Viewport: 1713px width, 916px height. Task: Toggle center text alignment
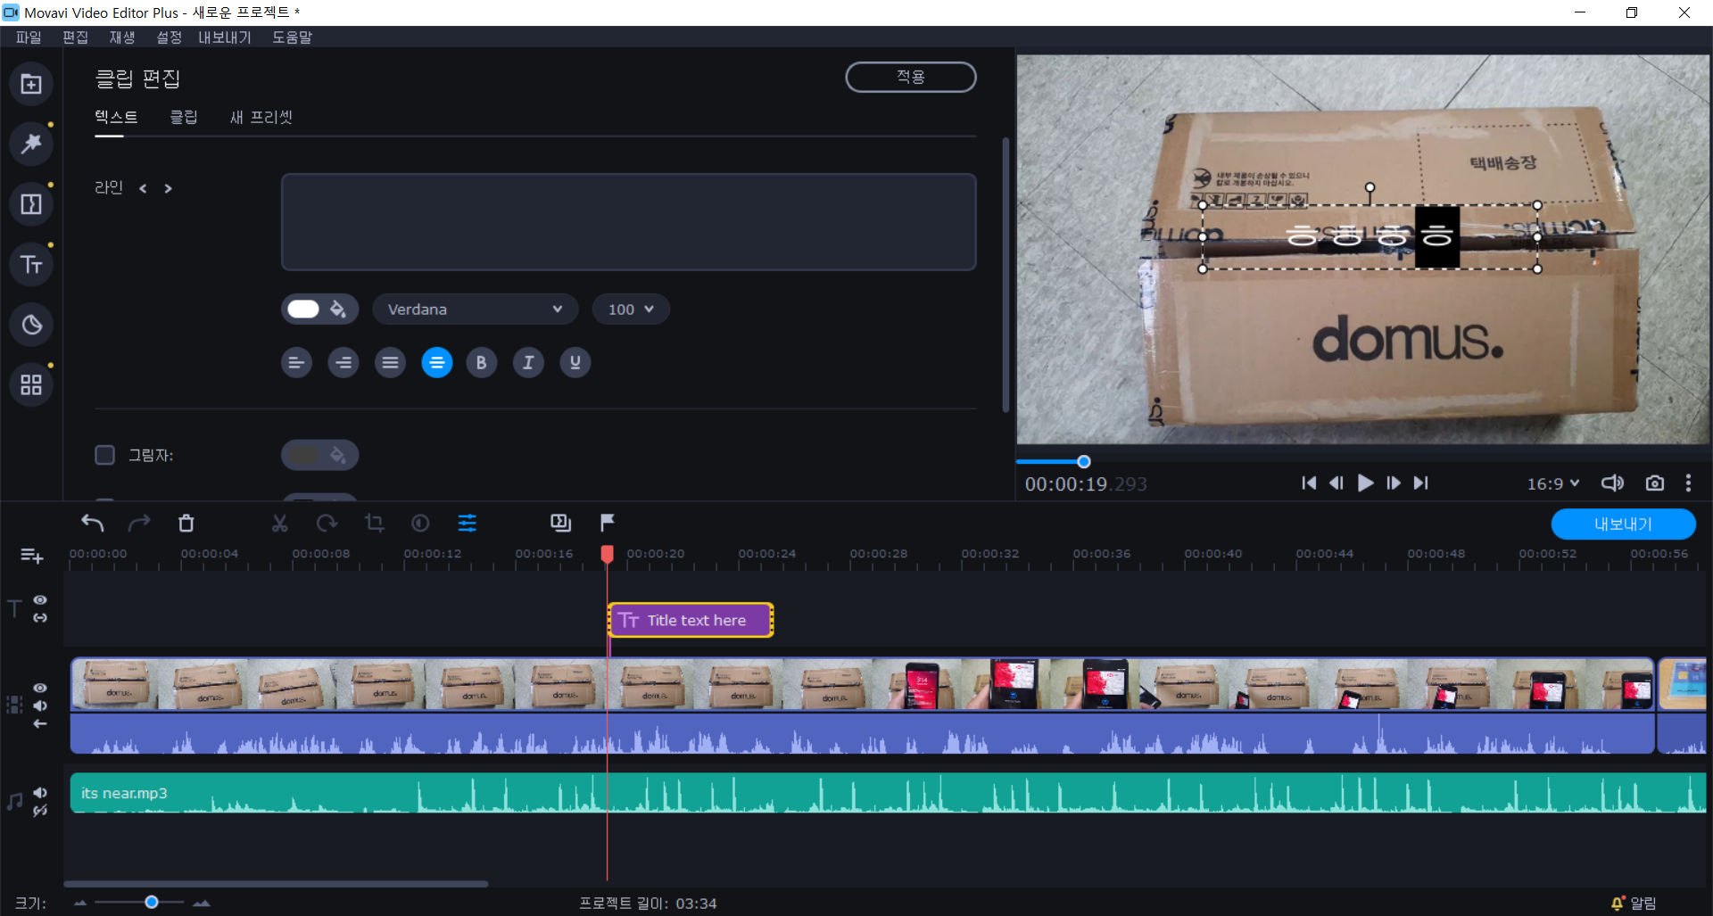pyautogui.click(x=437, y=362)
